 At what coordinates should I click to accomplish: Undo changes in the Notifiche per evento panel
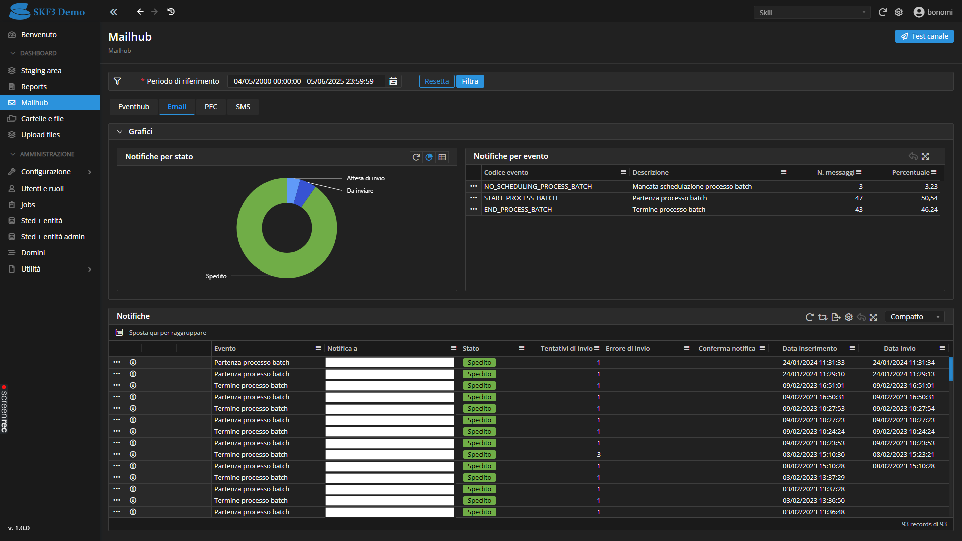click(x=913, y=156)
